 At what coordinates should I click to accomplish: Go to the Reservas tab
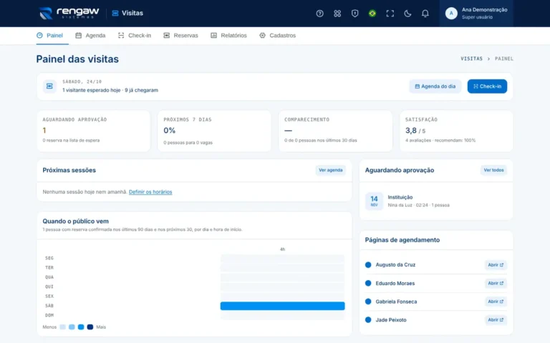tap(180, 35)
